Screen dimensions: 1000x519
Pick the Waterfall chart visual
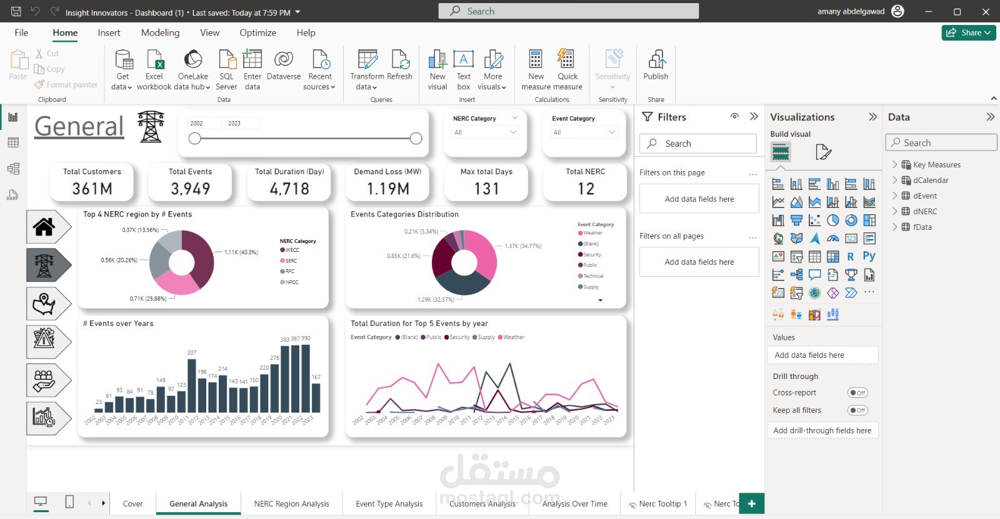[778, 220]
